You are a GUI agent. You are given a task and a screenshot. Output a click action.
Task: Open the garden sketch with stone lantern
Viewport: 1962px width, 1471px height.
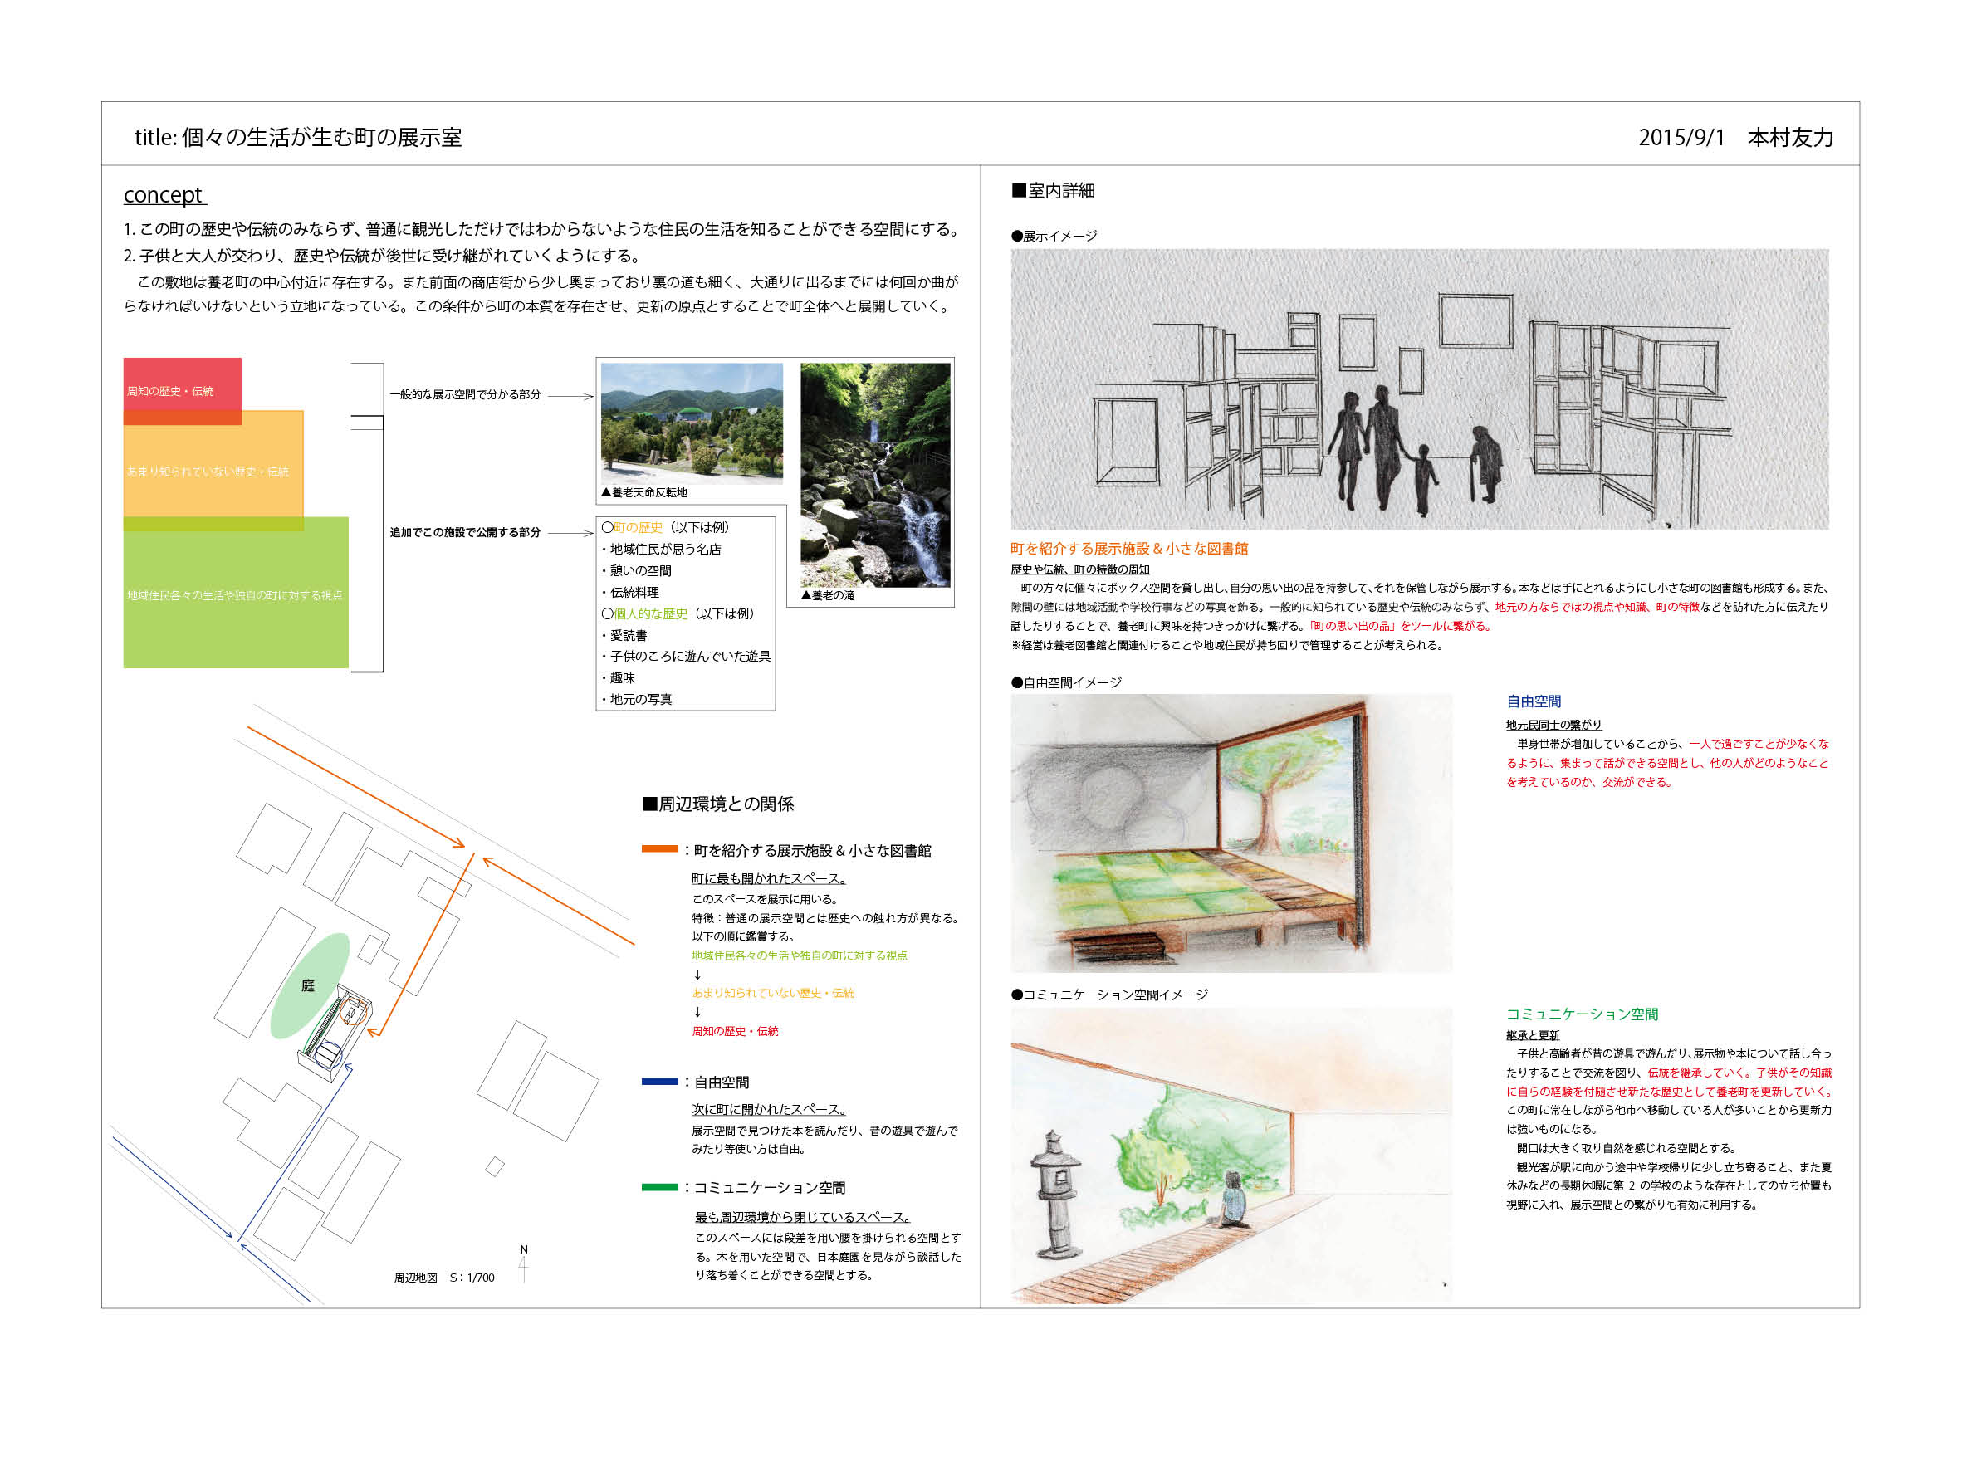[x=1231, y=1156]
